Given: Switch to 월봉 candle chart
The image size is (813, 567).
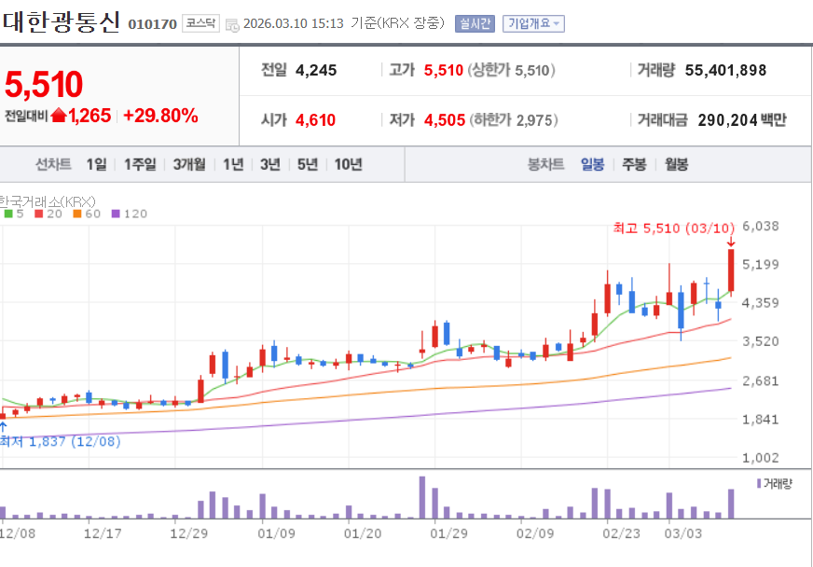Looking at the screenshot, I should point(677,164).
